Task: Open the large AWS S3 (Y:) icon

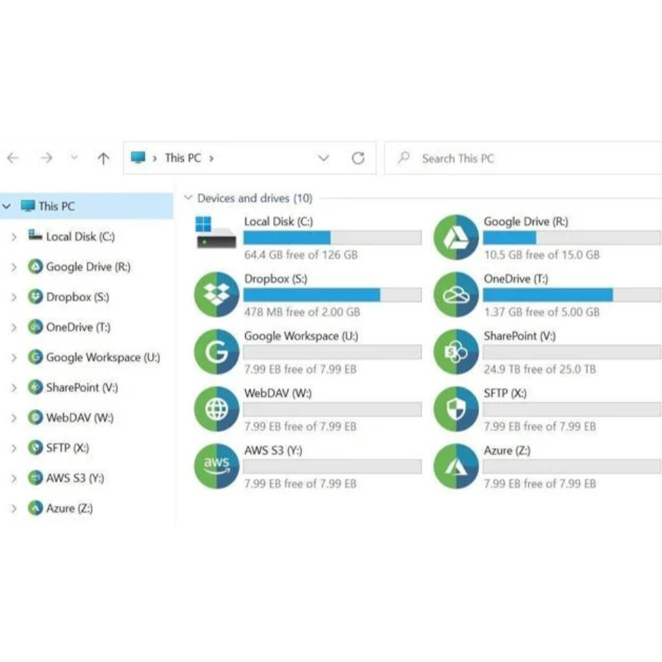Action: (x=217, y=466)
